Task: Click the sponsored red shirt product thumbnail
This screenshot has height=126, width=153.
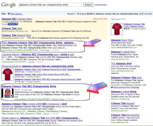Action: click(117, 29)
